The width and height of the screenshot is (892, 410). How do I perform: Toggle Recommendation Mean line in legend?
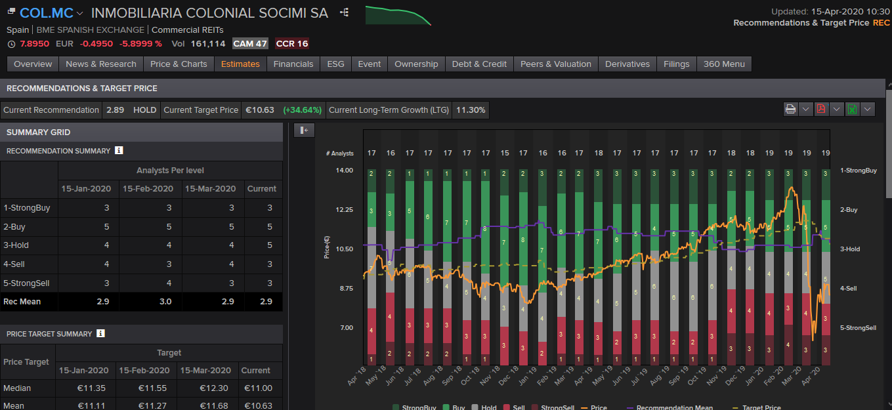(x=668, y=407)
